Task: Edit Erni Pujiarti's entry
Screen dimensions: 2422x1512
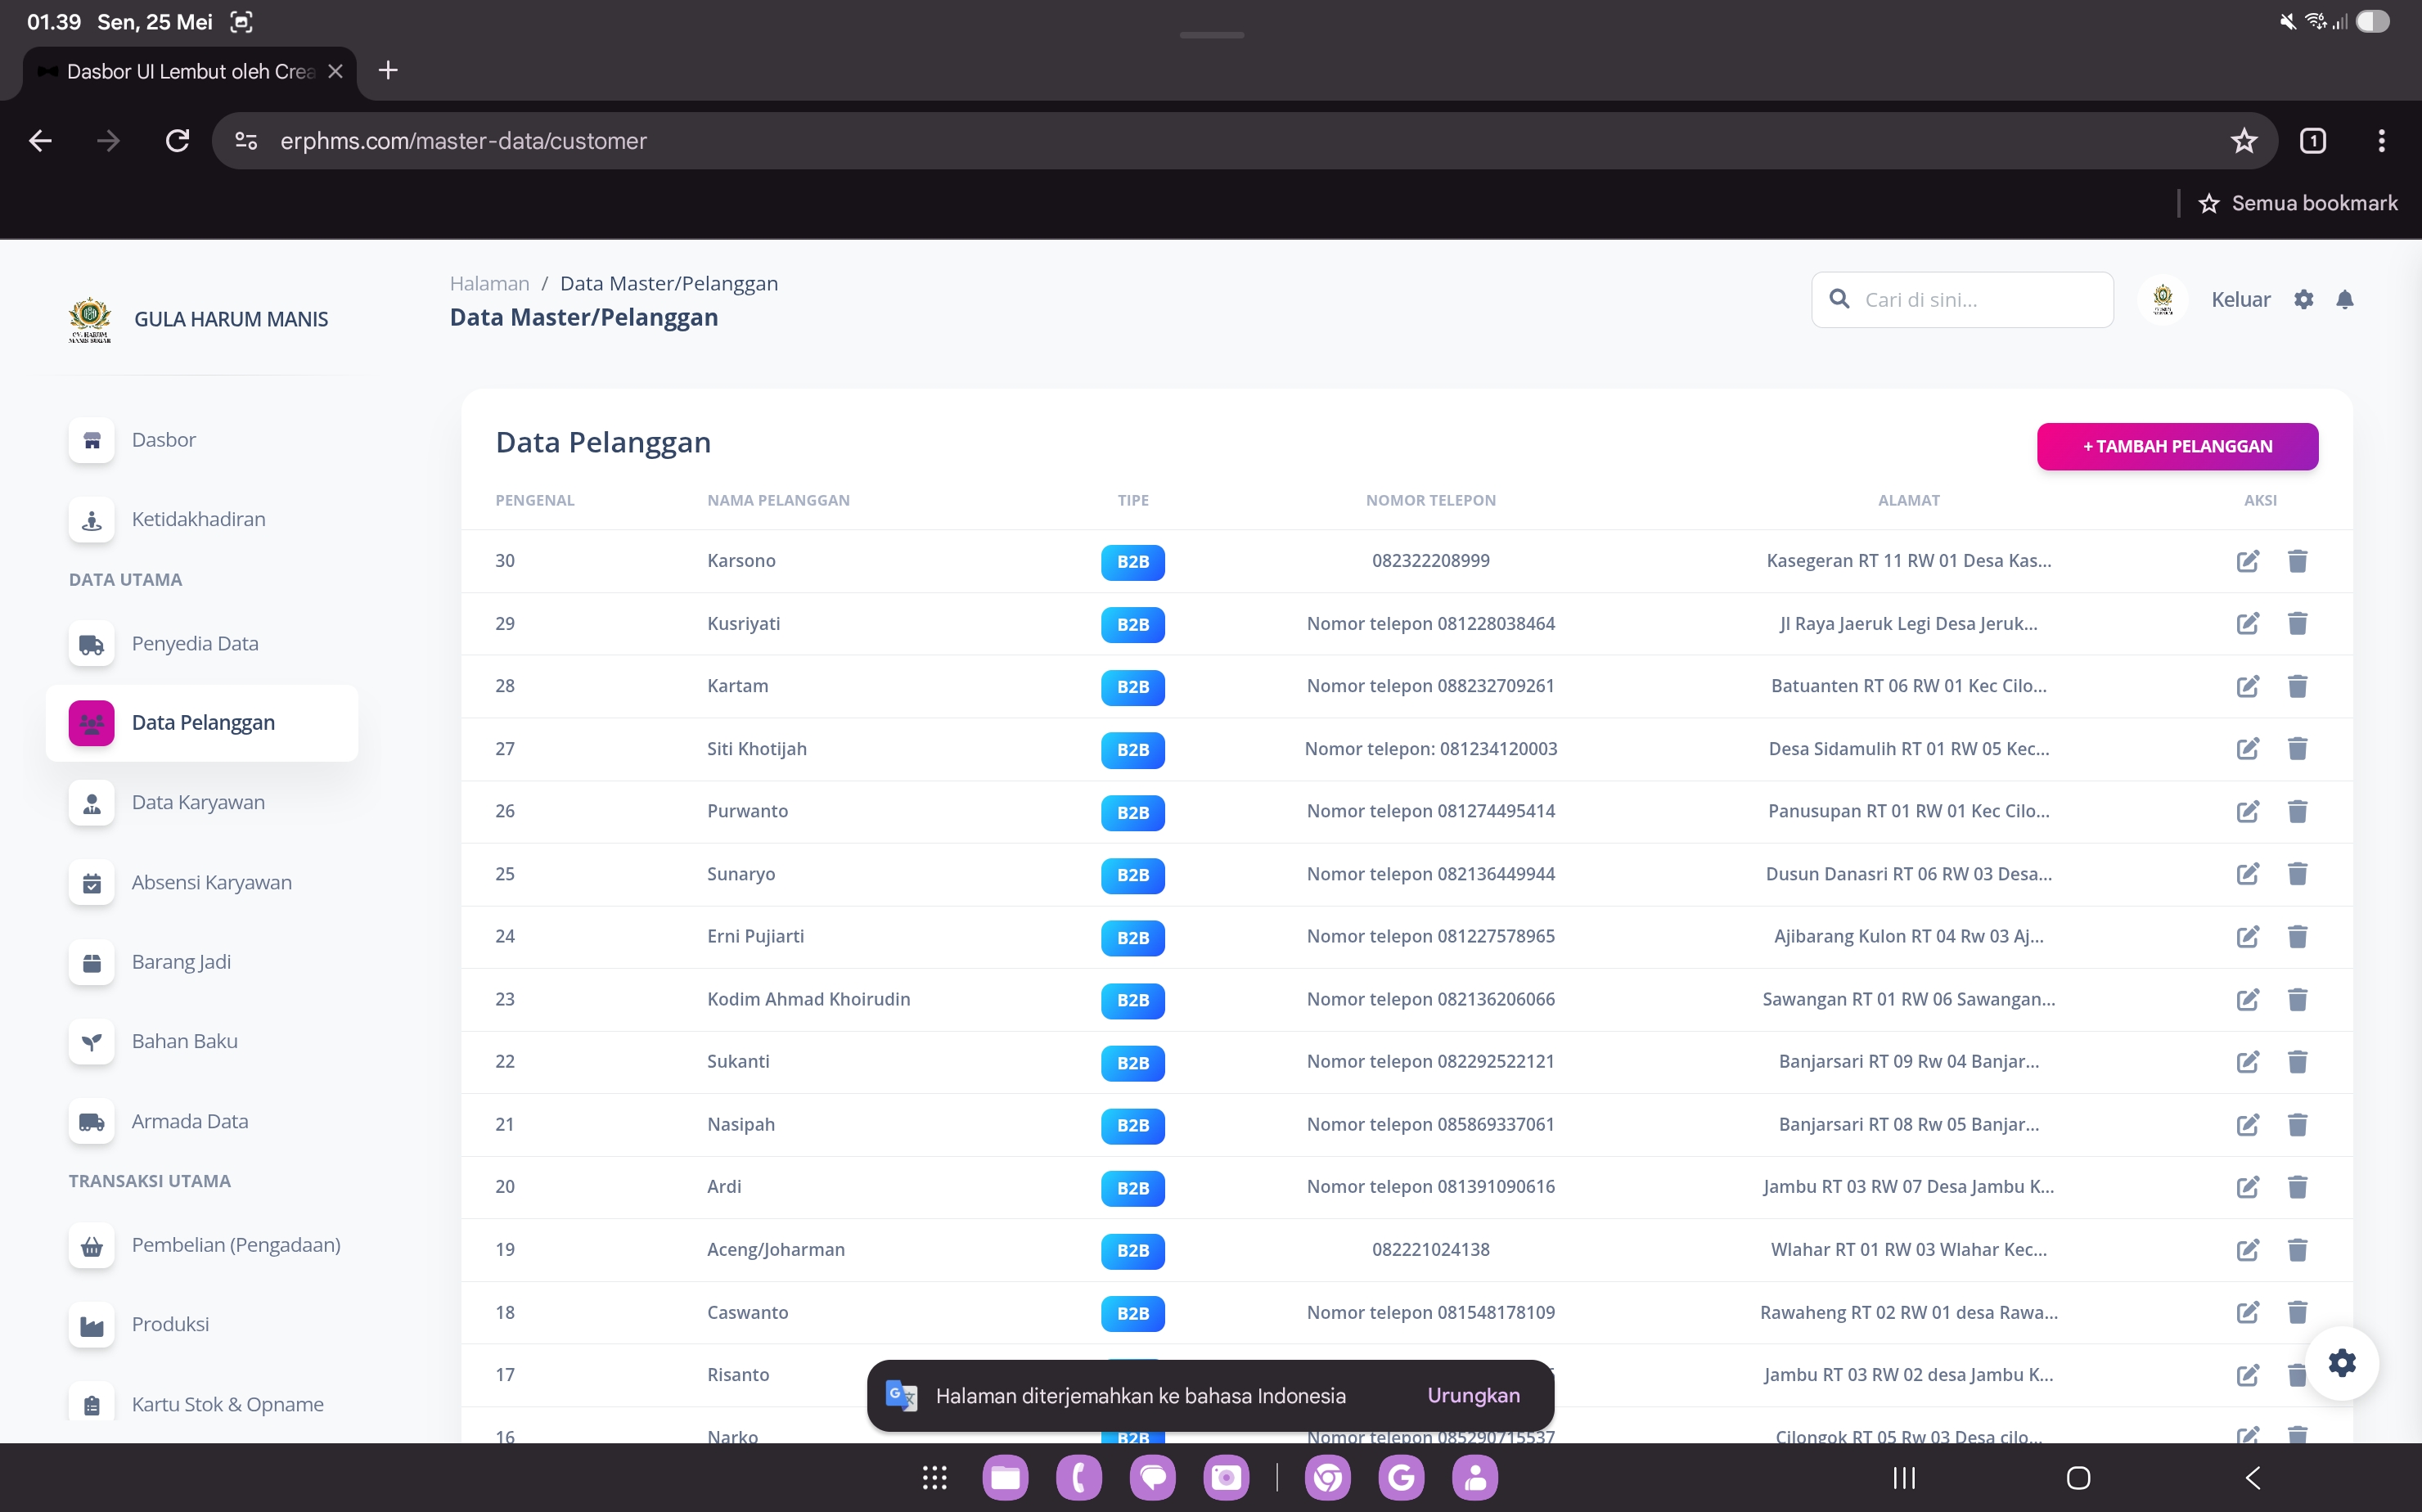Action: 2247,937
